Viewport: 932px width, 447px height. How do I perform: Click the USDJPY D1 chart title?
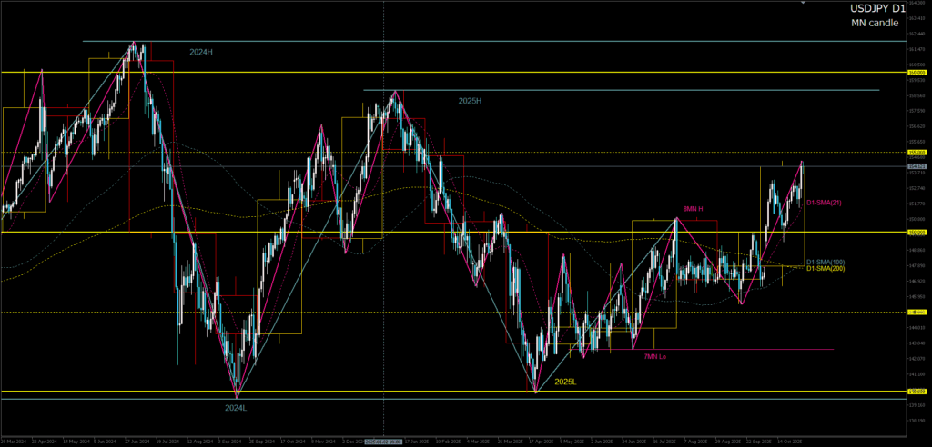point(872,8)
